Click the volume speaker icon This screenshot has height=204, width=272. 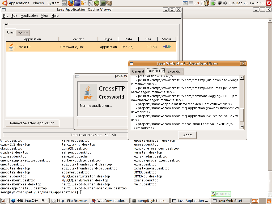click(225, 3)
